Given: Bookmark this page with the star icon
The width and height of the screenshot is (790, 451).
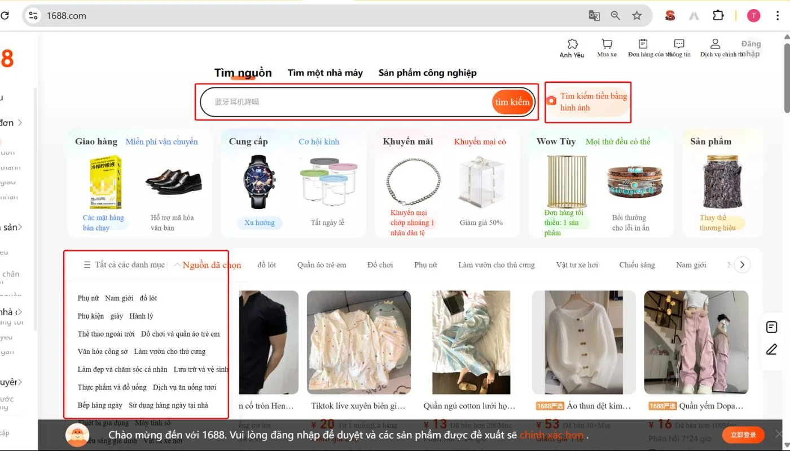Looking at the screenshot, I should click(637, 16).
